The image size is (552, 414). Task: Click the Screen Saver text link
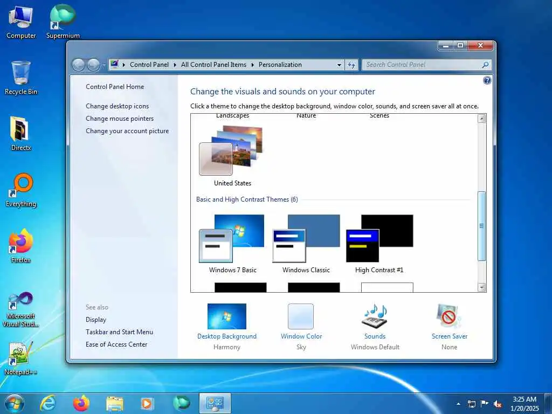[450, 336]
